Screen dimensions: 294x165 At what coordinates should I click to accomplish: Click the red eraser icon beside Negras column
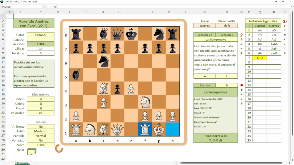285,26
